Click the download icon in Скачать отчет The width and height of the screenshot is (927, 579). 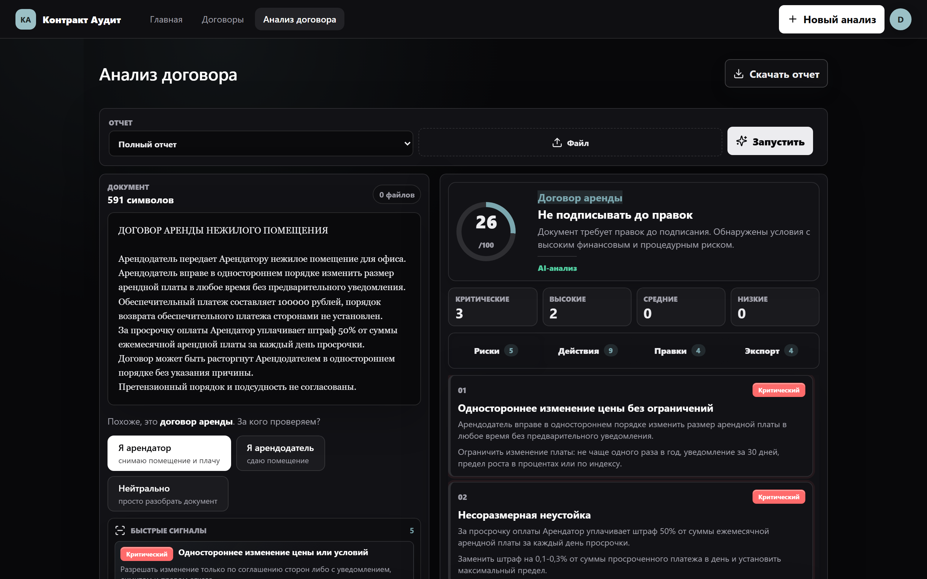(738, 74)
